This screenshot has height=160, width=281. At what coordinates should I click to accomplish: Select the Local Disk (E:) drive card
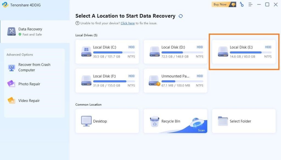[x=244, y=52]
